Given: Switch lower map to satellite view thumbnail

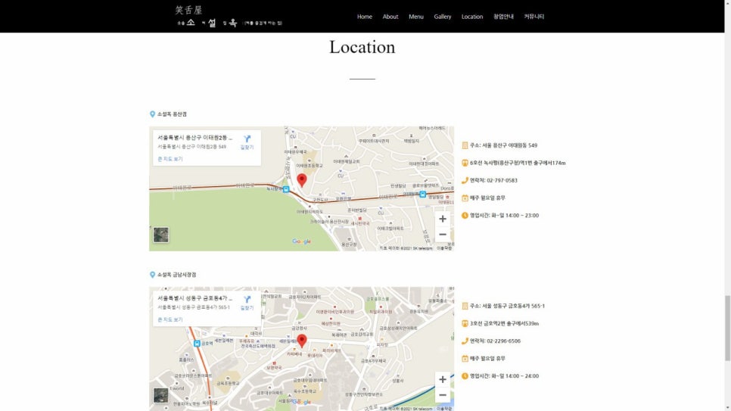Looking at the screenshot, I should (x=161, y=395).
